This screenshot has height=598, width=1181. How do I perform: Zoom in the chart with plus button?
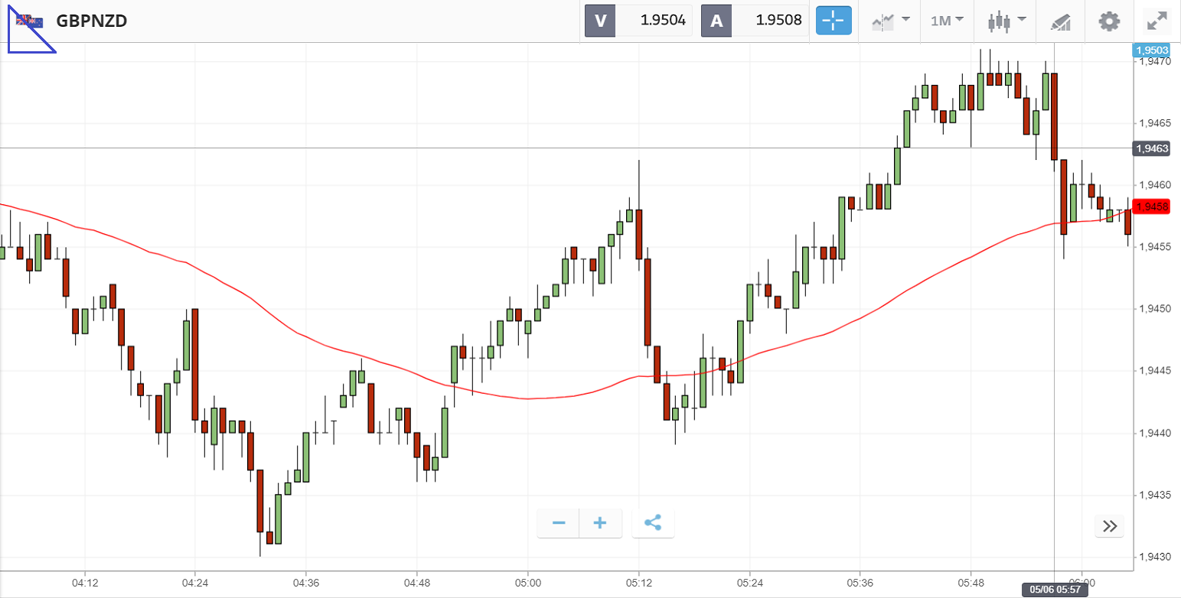(x=600, y=524)
